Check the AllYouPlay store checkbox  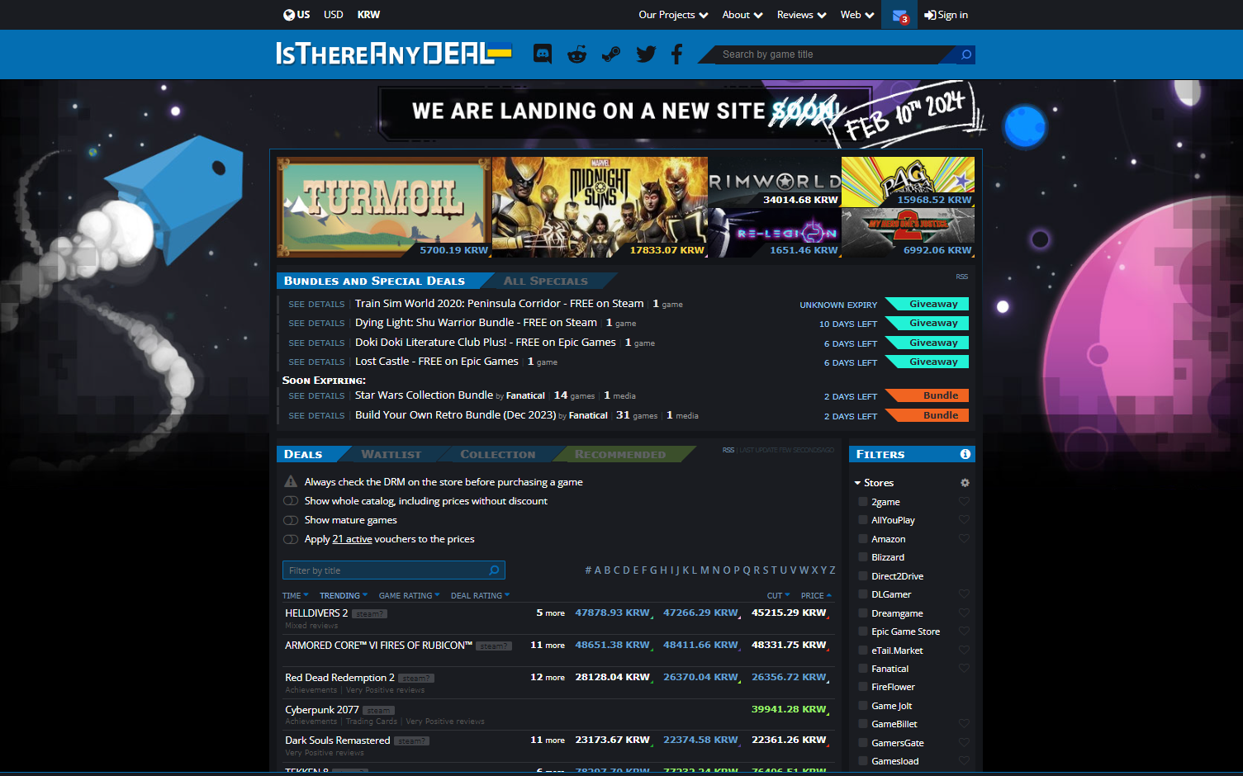click(863, 520)
